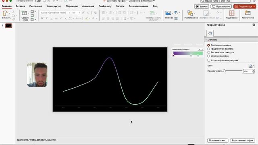
Task: Click the Запись record button
Action: 202,6
